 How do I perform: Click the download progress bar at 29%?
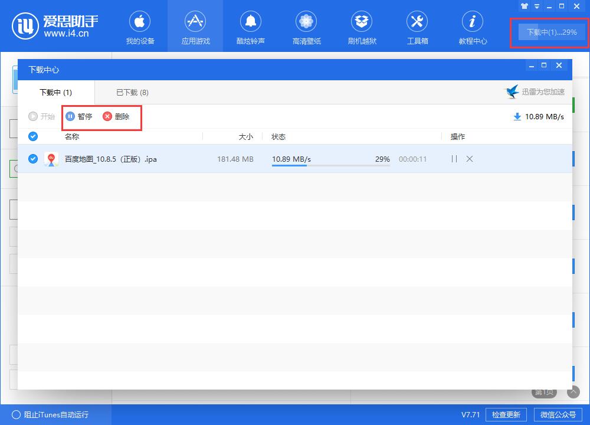[x=331, y=165]
